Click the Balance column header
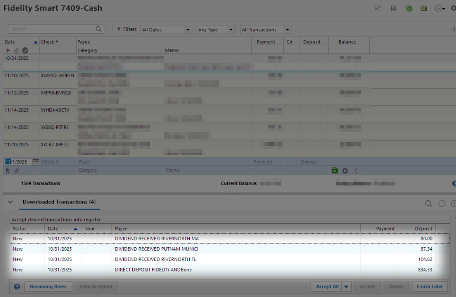This screenshot has height=297, width=456. (x=349, y=42)
